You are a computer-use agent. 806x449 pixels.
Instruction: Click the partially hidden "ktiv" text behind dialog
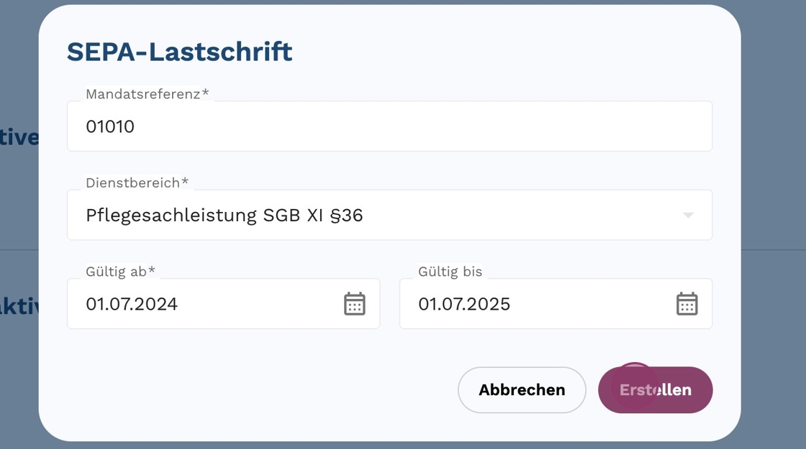click(19, 305)
